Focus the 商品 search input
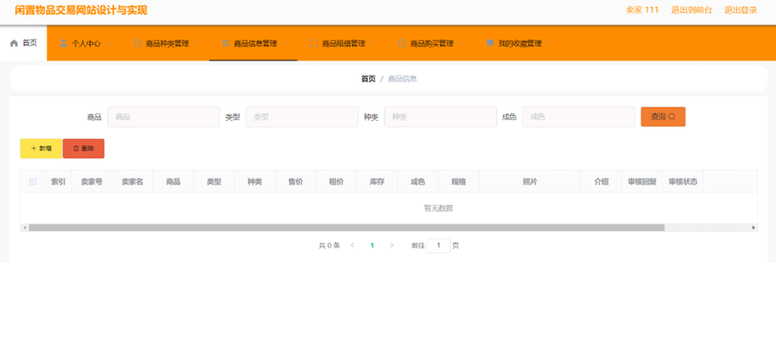776x347 pixels. point(164,117)
